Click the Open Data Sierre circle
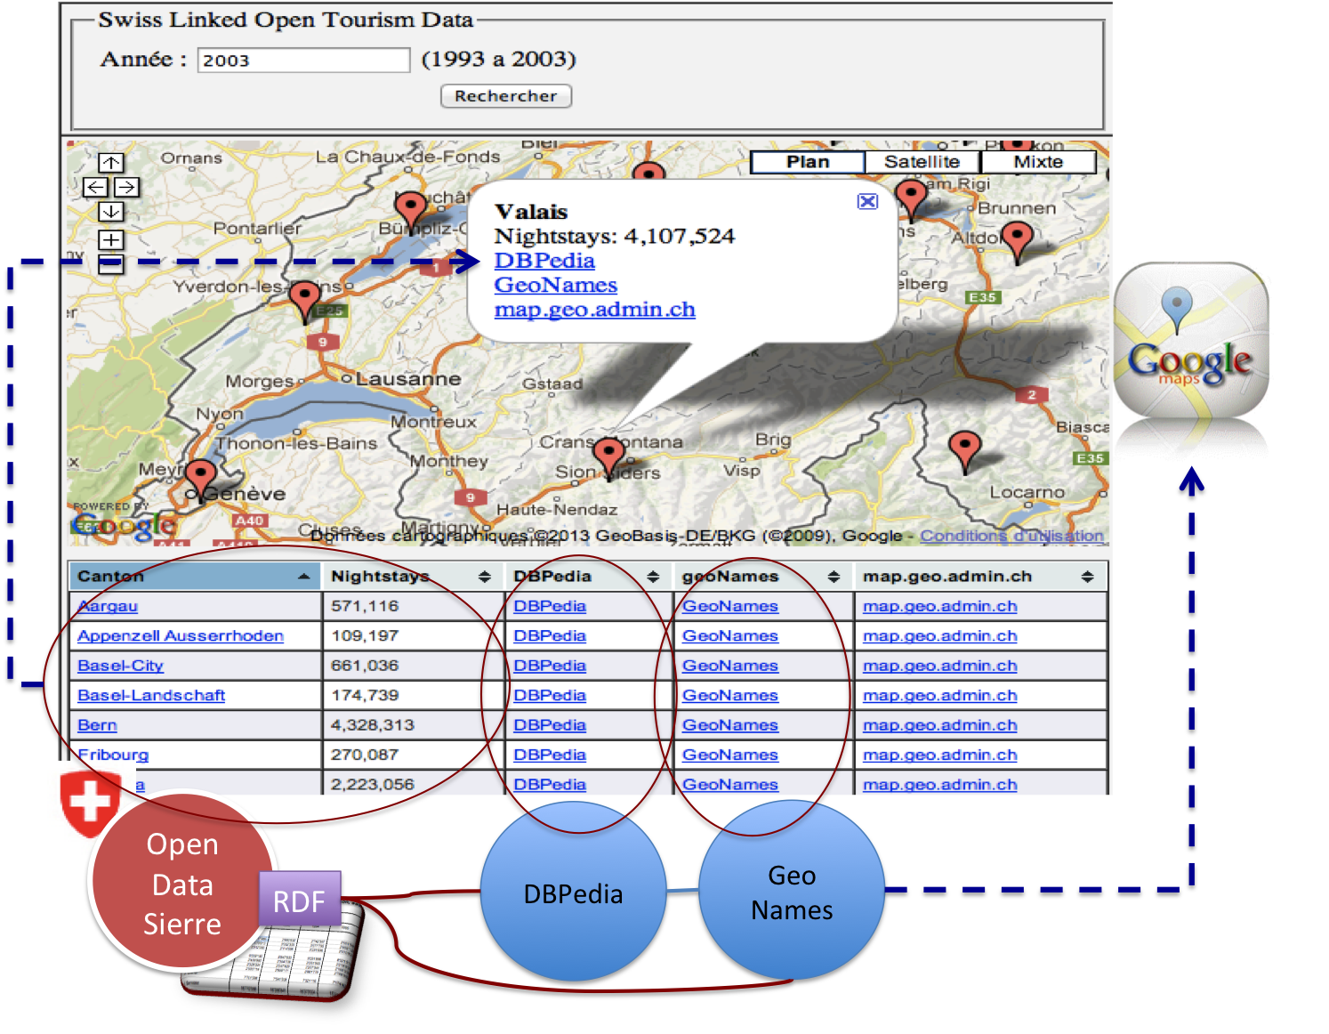1329x1034 pixels. [182, 882]
